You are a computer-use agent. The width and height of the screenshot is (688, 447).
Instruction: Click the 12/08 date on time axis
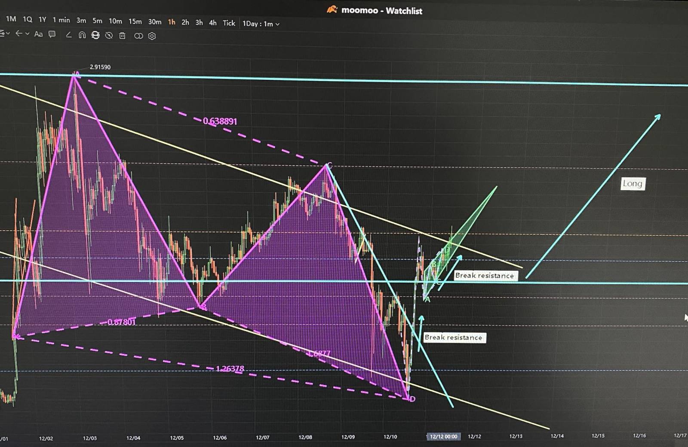[305, 437]
